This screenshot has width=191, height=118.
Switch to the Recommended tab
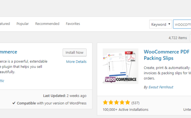(x=47, y=24)
